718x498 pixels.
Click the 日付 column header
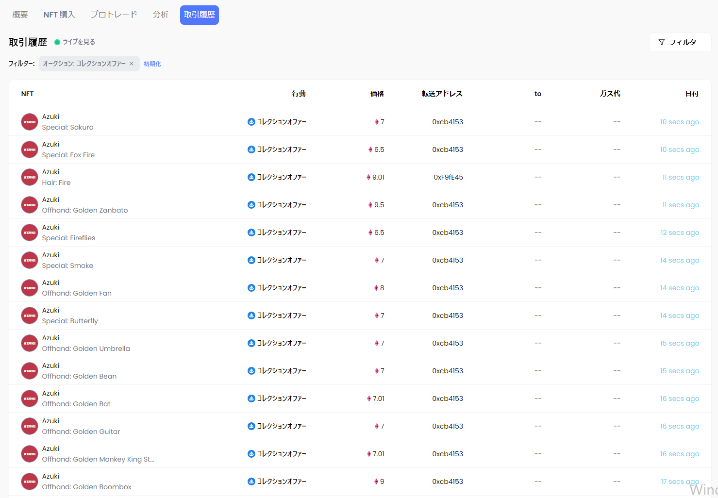point(691,94)
